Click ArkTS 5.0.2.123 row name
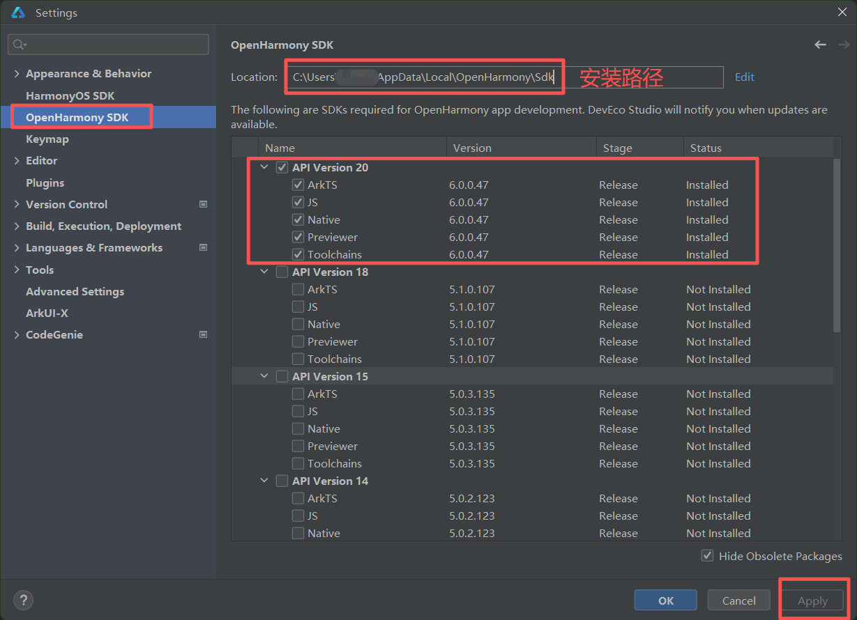This screenshot has height=620, width=857. [322, 498]
